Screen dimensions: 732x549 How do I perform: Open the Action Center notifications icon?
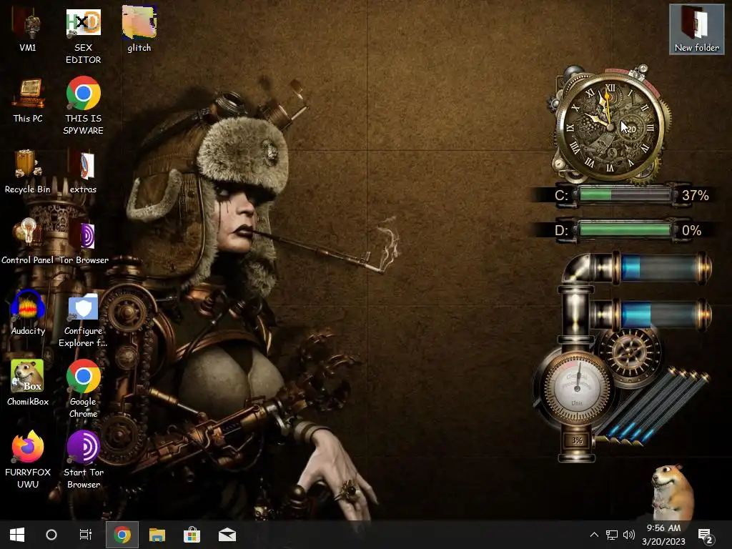tap(706, 536)
